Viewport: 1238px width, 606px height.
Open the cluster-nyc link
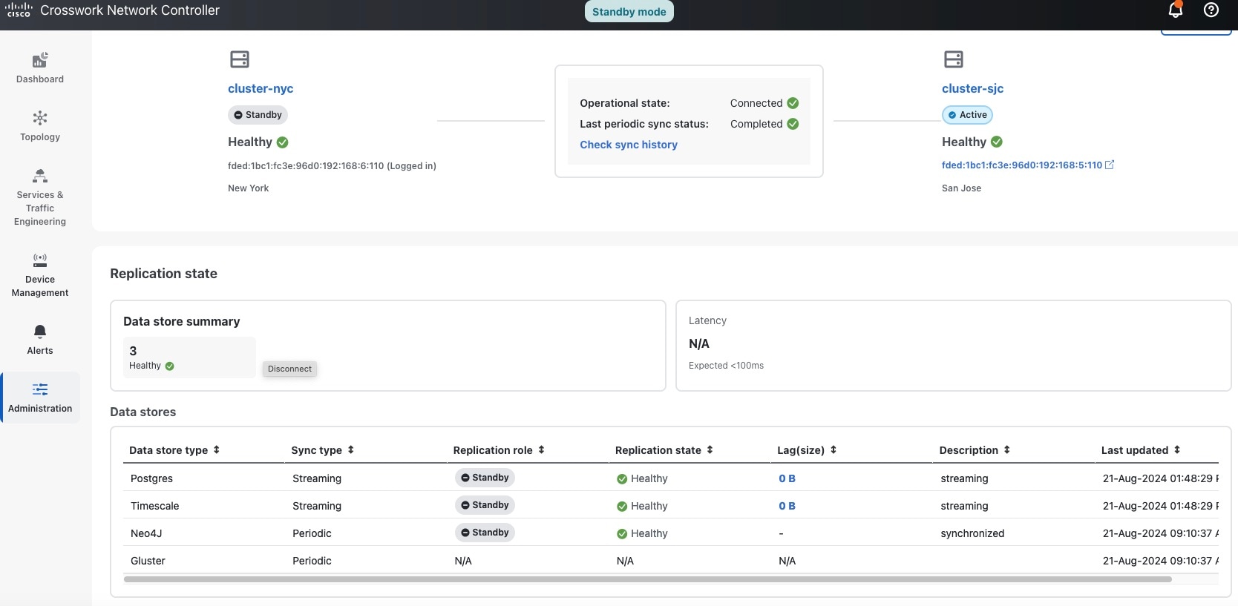(261, 88)
